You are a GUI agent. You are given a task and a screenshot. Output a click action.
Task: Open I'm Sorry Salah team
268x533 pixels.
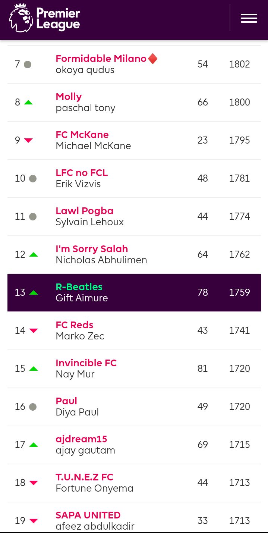[92, 249]
